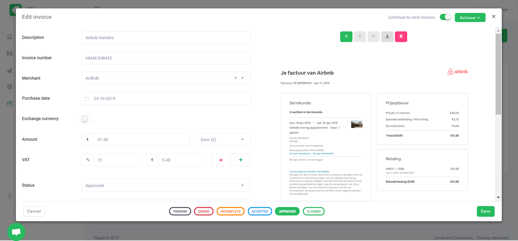
Task: Open the Euro currency dropdown
Action: coord(224,139)
